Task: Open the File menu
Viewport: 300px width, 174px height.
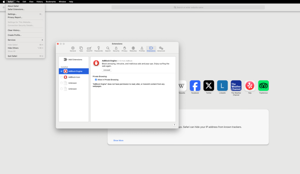Action: [x=18, y=2]
